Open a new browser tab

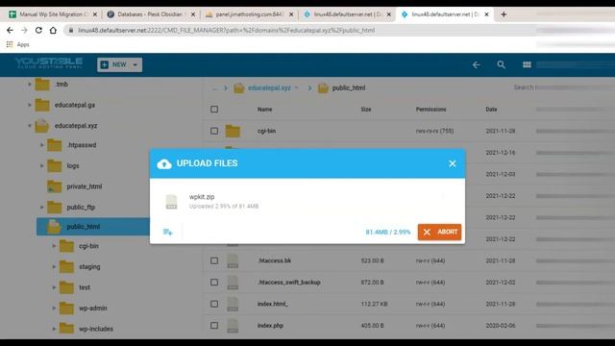click(x=504, y=14)
